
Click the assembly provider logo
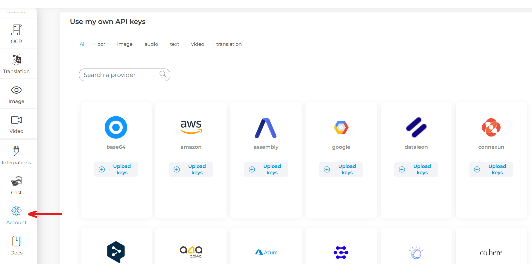click(266, 128)
